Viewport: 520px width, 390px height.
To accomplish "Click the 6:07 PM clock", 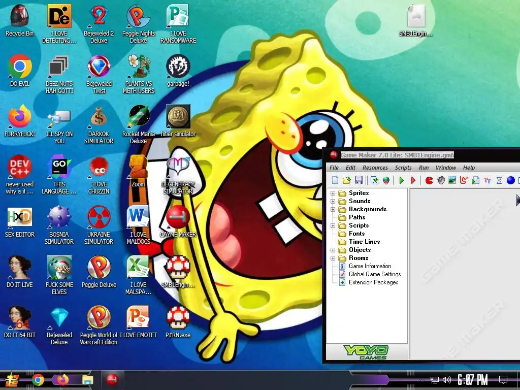I will point(473,380).
